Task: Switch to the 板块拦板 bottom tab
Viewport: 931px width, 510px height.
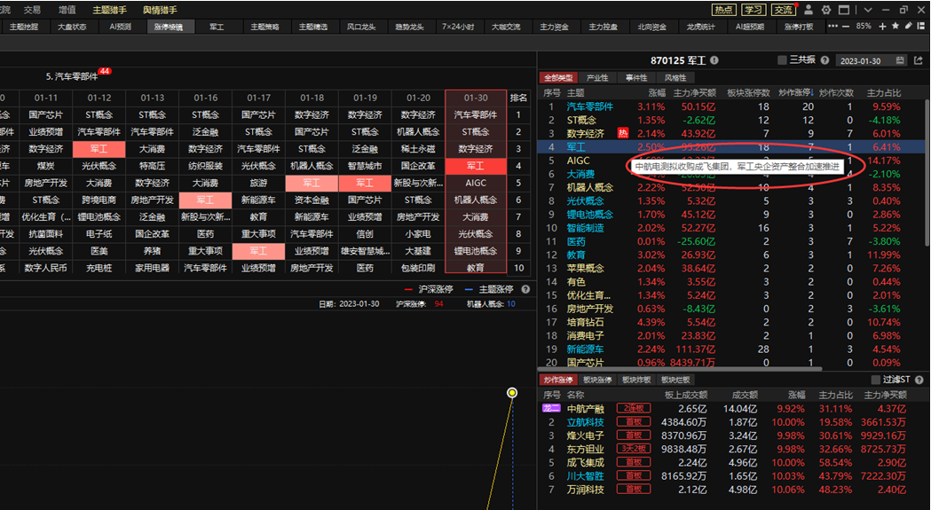Action: (x=675, y=380)
